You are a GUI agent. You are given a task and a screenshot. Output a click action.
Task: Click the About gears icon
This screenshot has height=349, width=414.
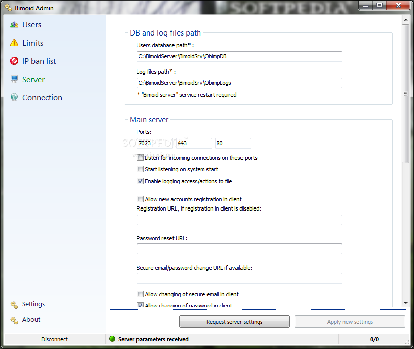14,320
